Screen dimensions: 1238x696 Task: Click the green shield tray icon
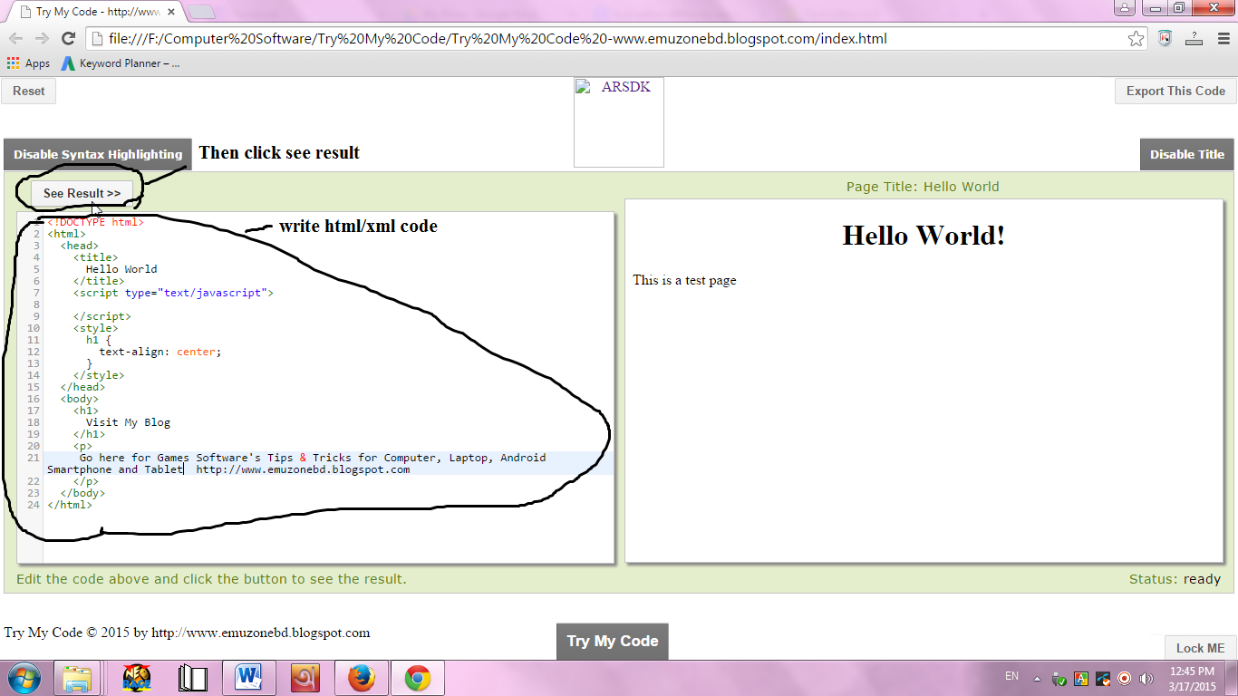1059,679
